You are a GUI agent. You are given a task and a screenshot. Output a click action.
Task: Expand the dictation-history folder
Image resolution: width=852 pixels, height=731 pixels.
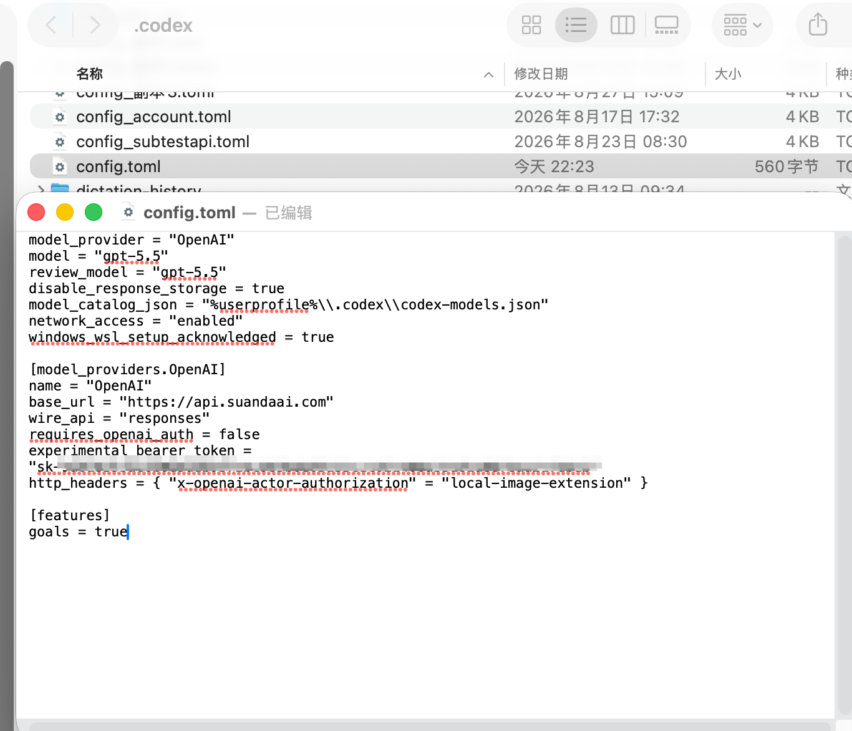click(x=41, y=189)
